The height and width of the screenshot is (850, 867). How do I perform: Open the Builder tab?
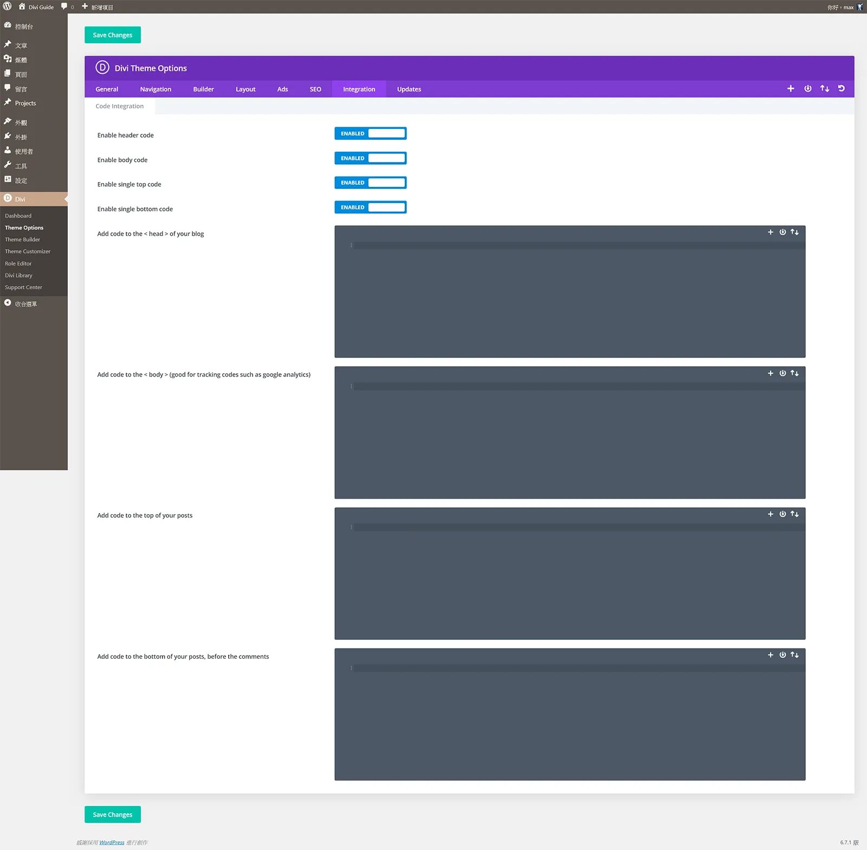(x=204, y=89)
